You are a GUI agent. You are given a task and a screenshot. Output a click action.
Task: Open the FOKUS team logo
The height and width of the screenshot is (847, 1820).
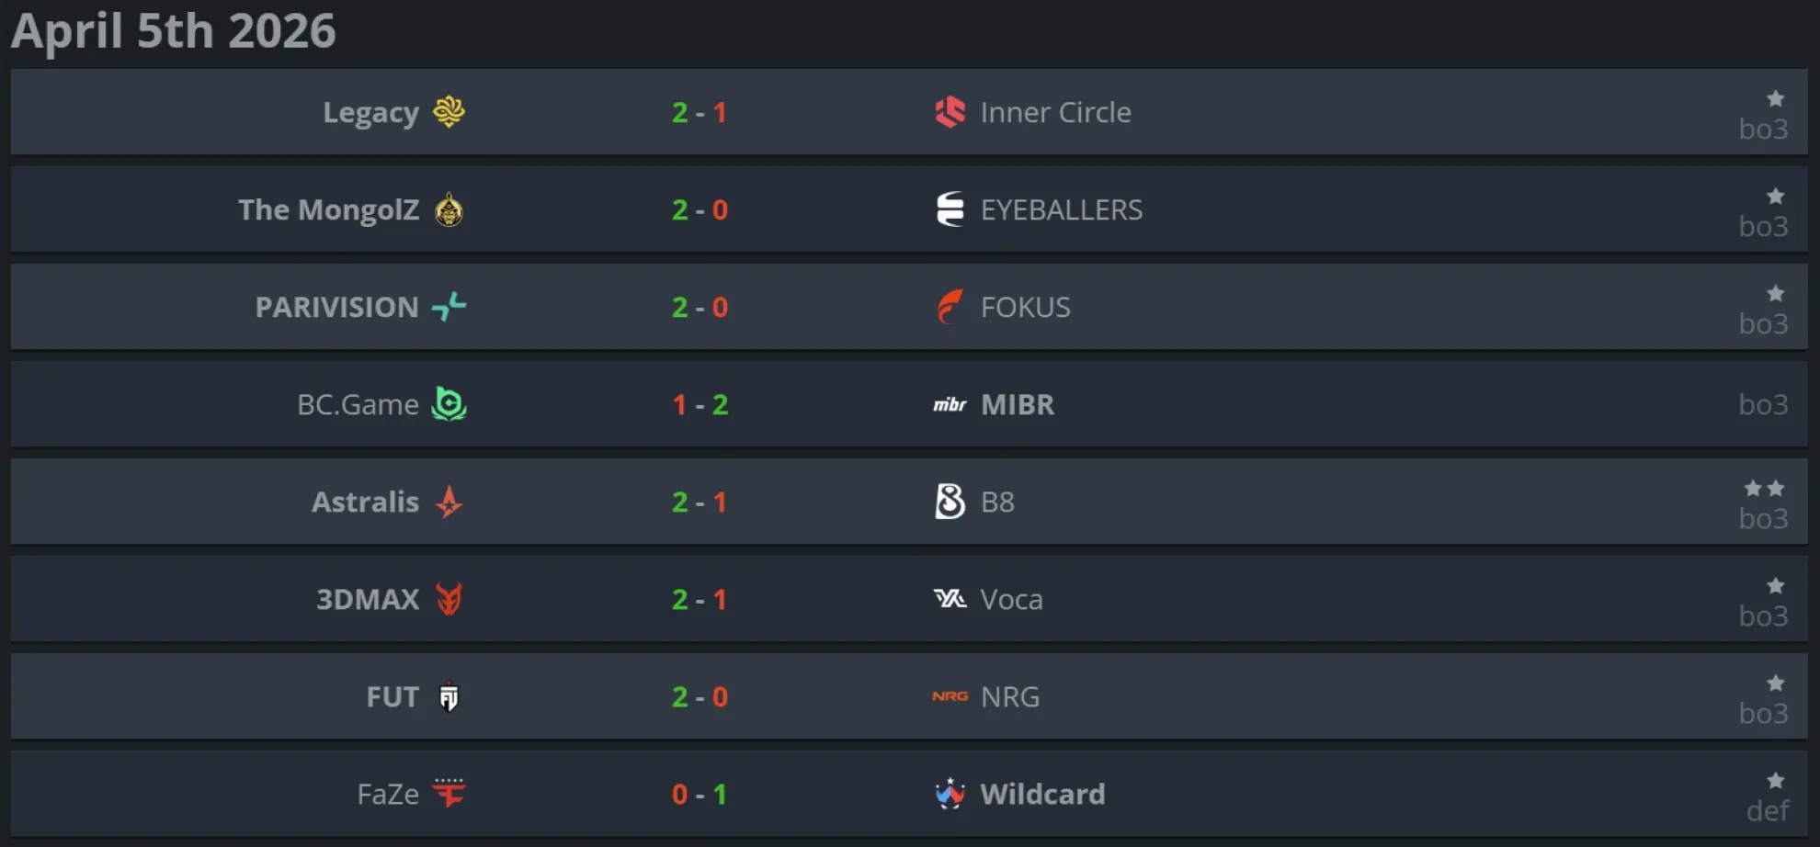[x=950, y=307]
